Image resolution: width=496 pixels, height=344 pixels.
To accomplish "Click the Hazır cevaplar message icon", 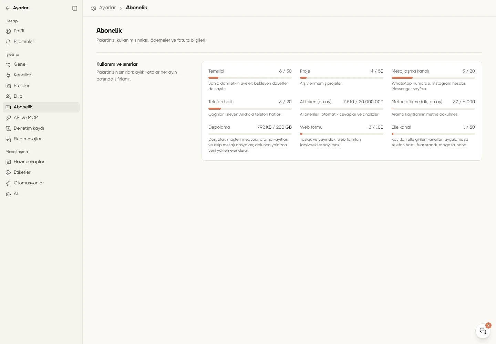I will (x=8, y=162).
